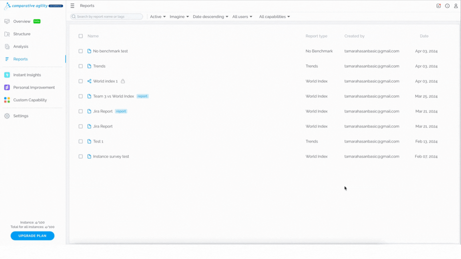Check the select-all checkbox in header
461x259 pixels.
(80, 36)
